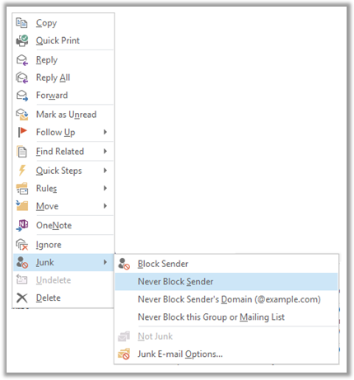Viewport: 354px width, 380px height.
Task: Click the Quick Steps lightning bolt icon
Action: tap(22, 171)
